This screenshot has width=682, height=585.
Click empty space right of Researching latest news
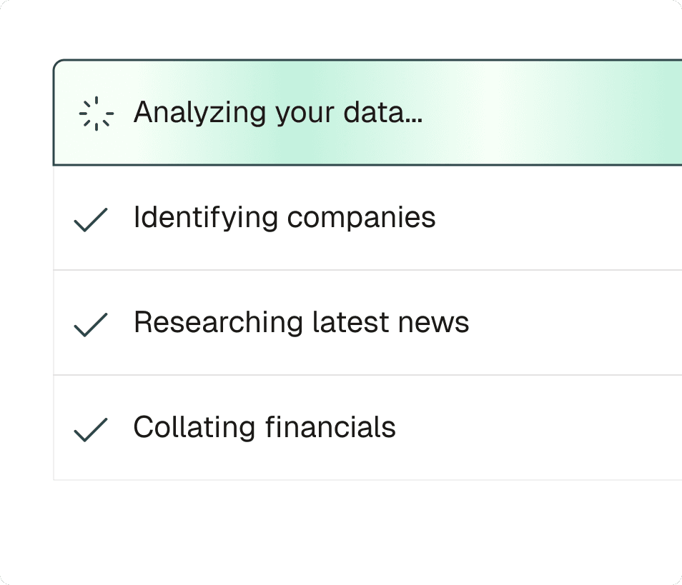coord(572,323)
